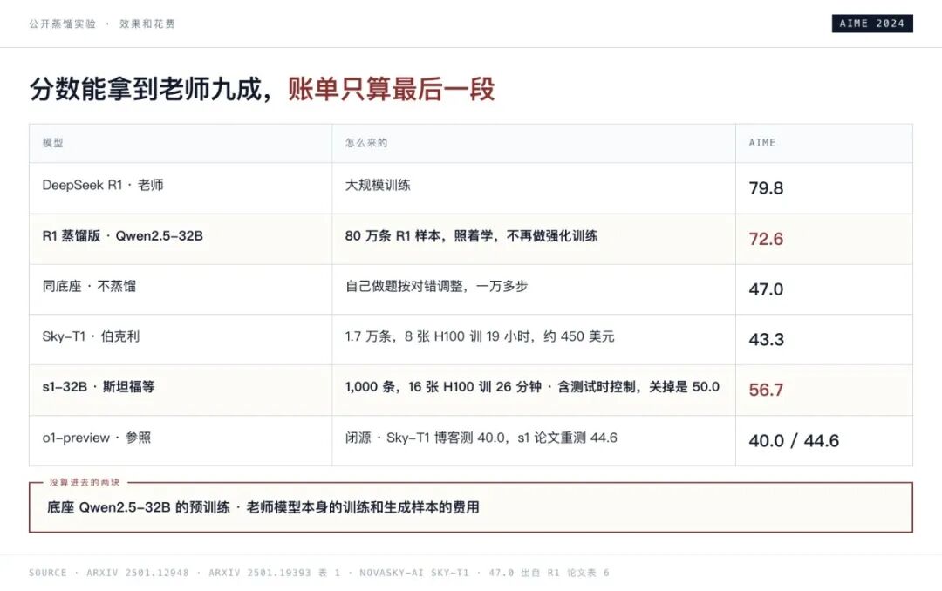Select the breadcrumb text 效果和花费
Viewport: 942px width, 591px height.
tap(147, 24)
